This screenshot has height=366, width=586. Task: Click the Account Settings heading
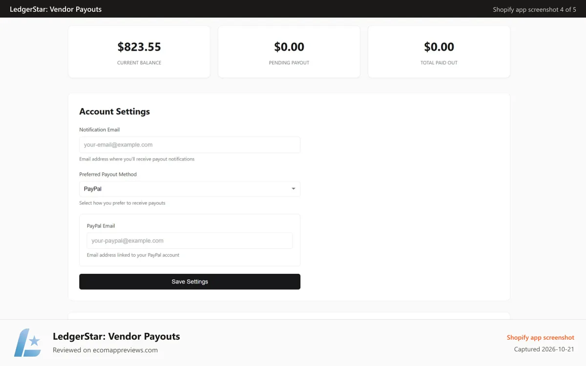115,112
